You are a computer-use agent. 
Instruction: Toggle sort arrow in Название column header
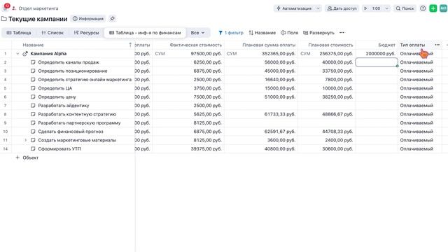130,45
